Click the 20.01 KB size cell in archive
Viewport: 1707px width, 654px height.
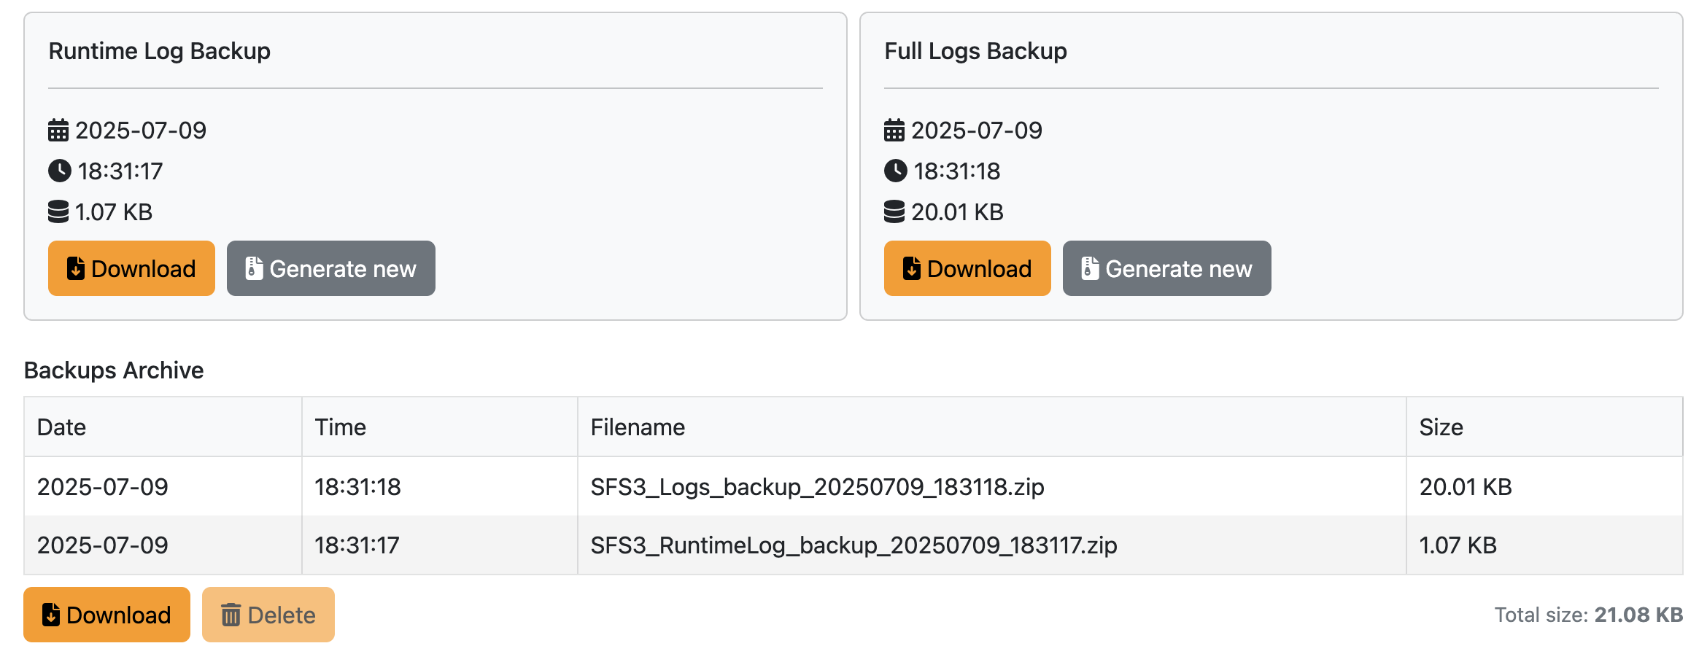click(1466, 487)
